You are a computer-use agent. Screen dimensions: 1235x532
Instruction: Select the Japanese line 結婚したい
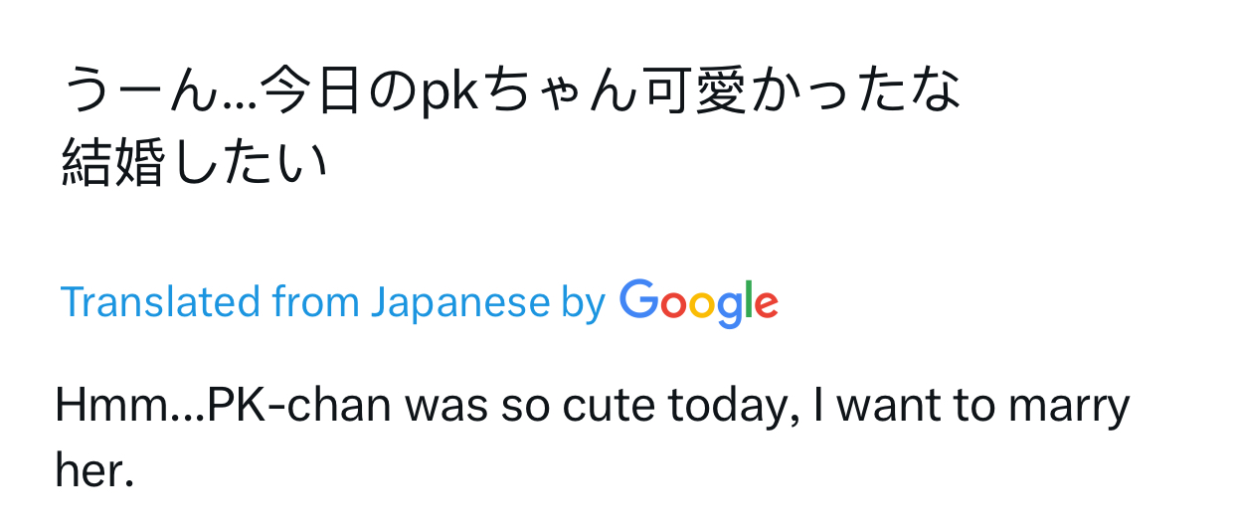pos(194,164)
